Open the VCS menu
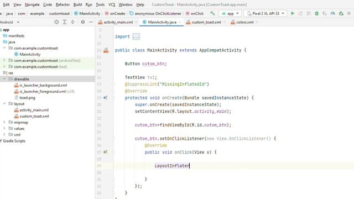354x199 pixels. click(x=112, y=4)
